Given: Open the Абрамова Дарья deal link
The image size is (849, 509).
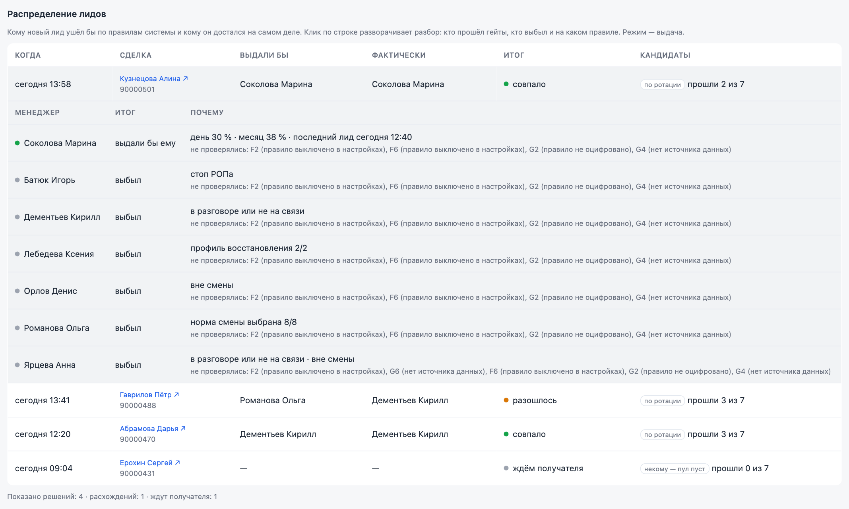Looking at the screenshot, I should click(x=153, y=429).
